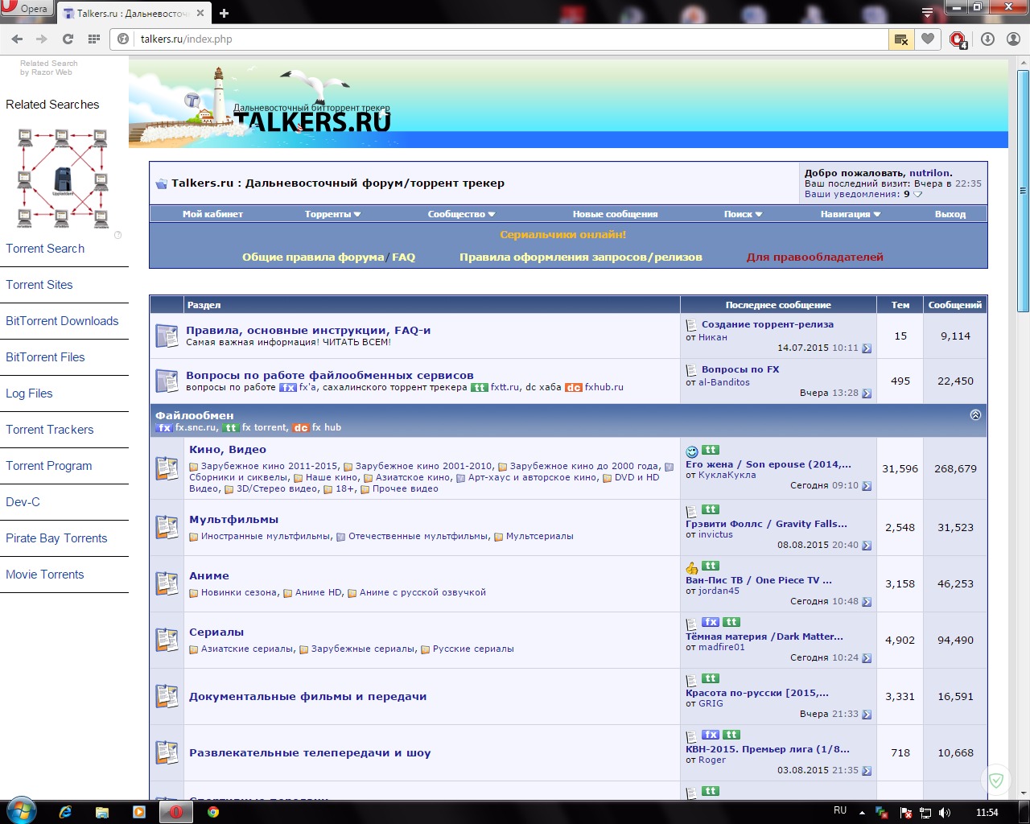Open Windows Explorer folder icon in taskbar
Viewport: 1030px width, 824px height.
102,812
